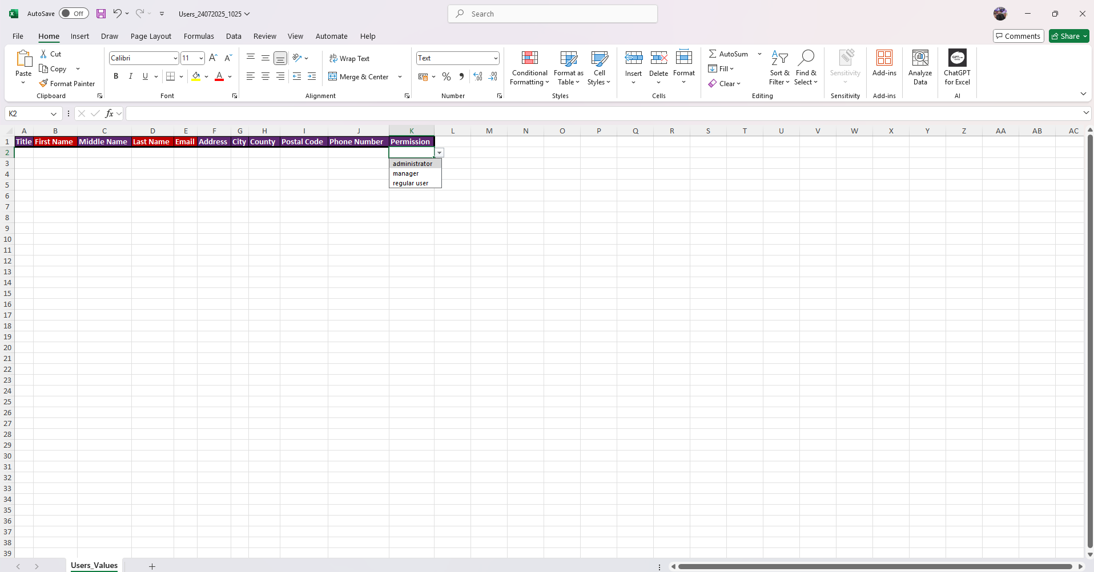Click the Fill Color bucket icon

click(196, 76)
